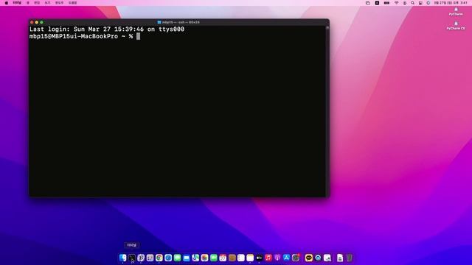This screenshot has width=472, height=265.
Task: Click the battery status icon
Action: 386,3
